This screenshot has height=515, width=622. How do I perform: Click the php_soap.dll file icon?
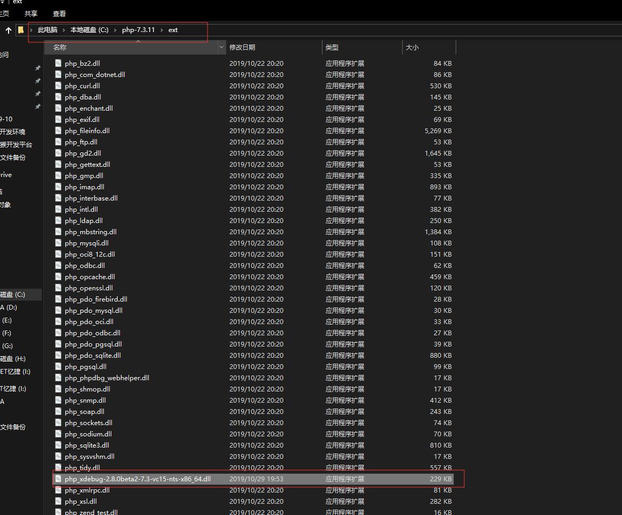point(58,411)
